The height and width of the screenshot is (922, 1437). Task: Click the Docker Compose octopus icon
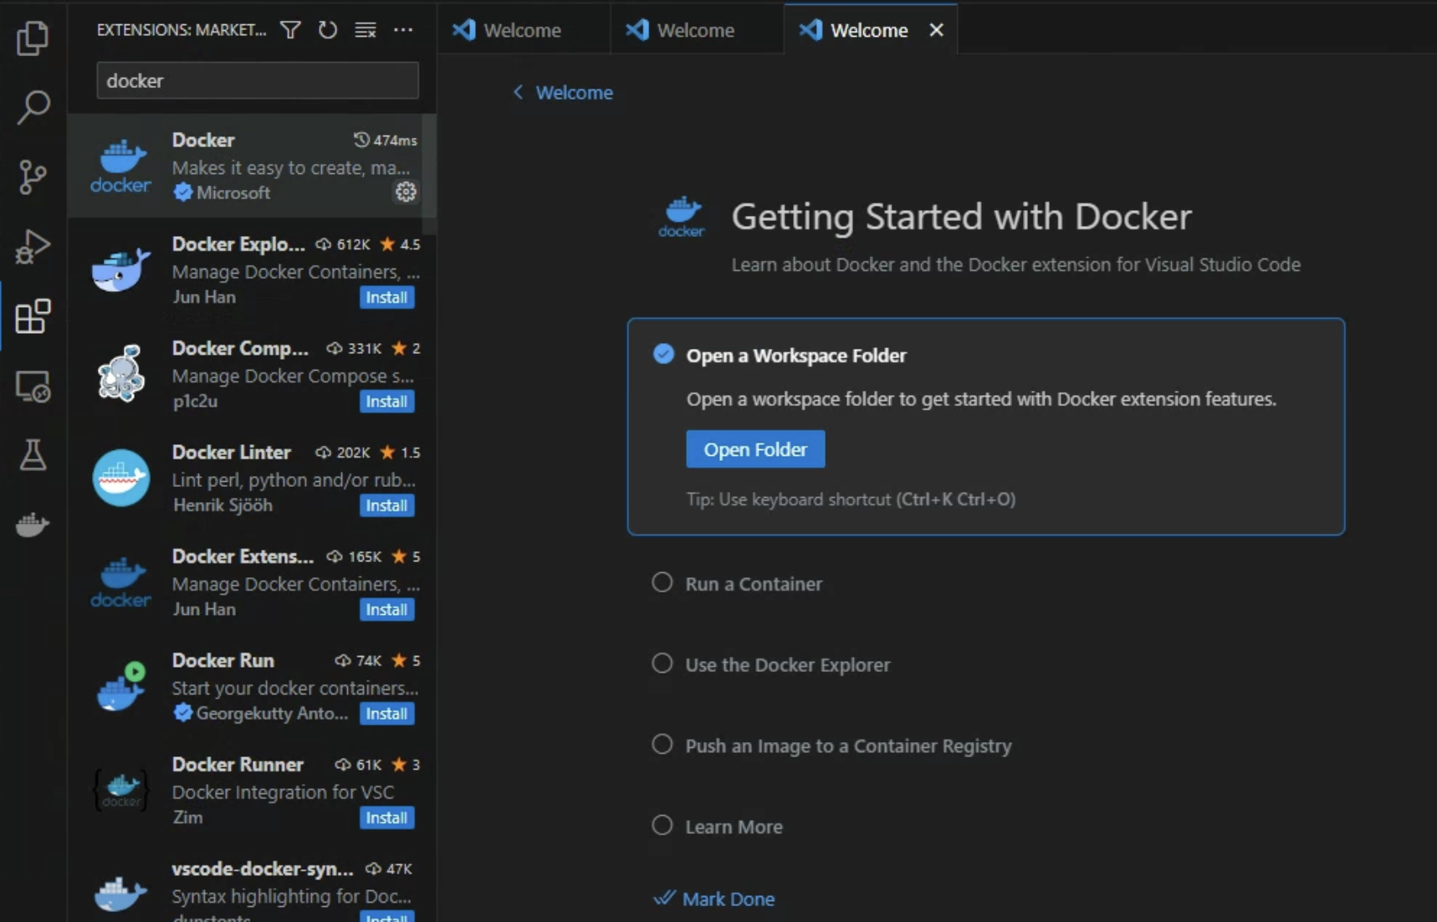120,373
